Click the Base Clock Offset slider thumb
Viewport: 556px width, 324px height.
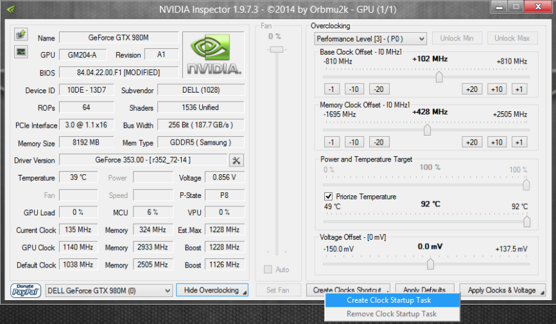[x=439, y=76]
